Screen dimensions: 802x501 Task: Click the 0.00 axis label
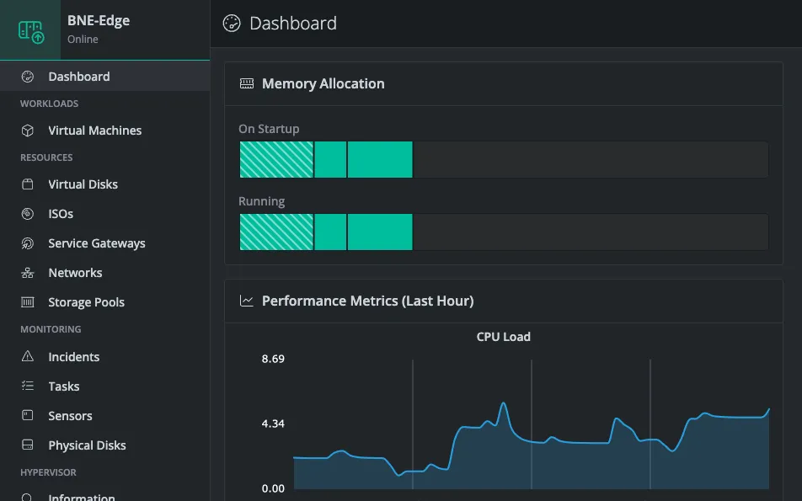click(x=273, y=488)
